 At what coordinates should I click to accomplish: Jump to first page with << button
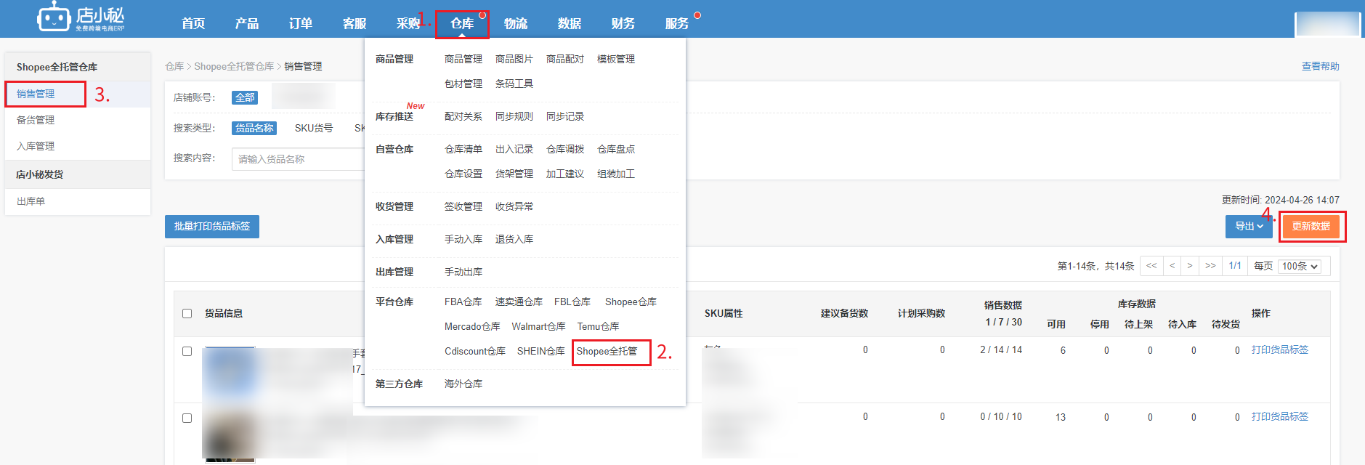click(1151, 266)
